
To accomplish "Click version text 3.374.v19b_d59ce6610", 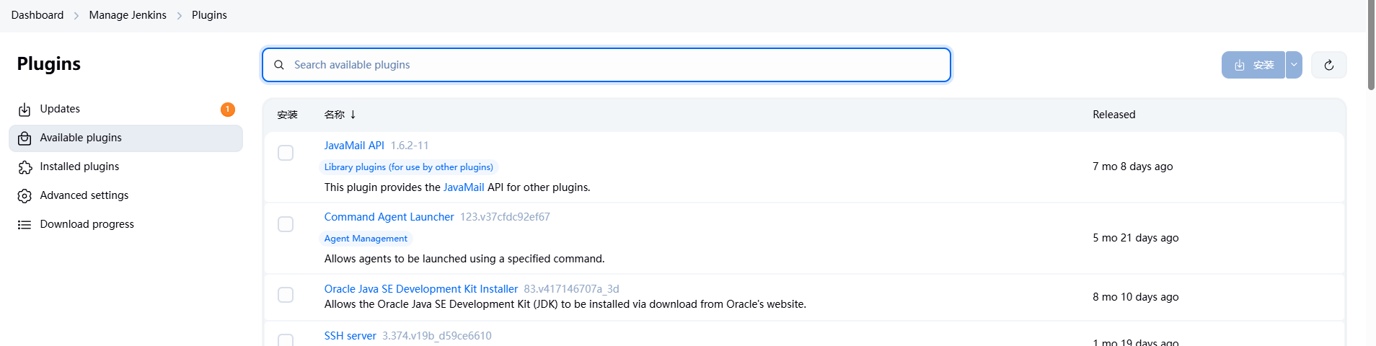I will click(437, 336).
